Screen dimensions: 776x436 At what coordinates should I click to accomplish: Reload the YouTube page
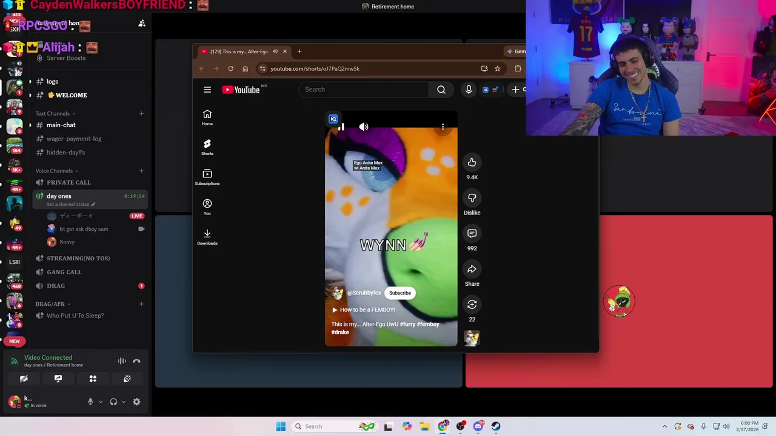230,68
